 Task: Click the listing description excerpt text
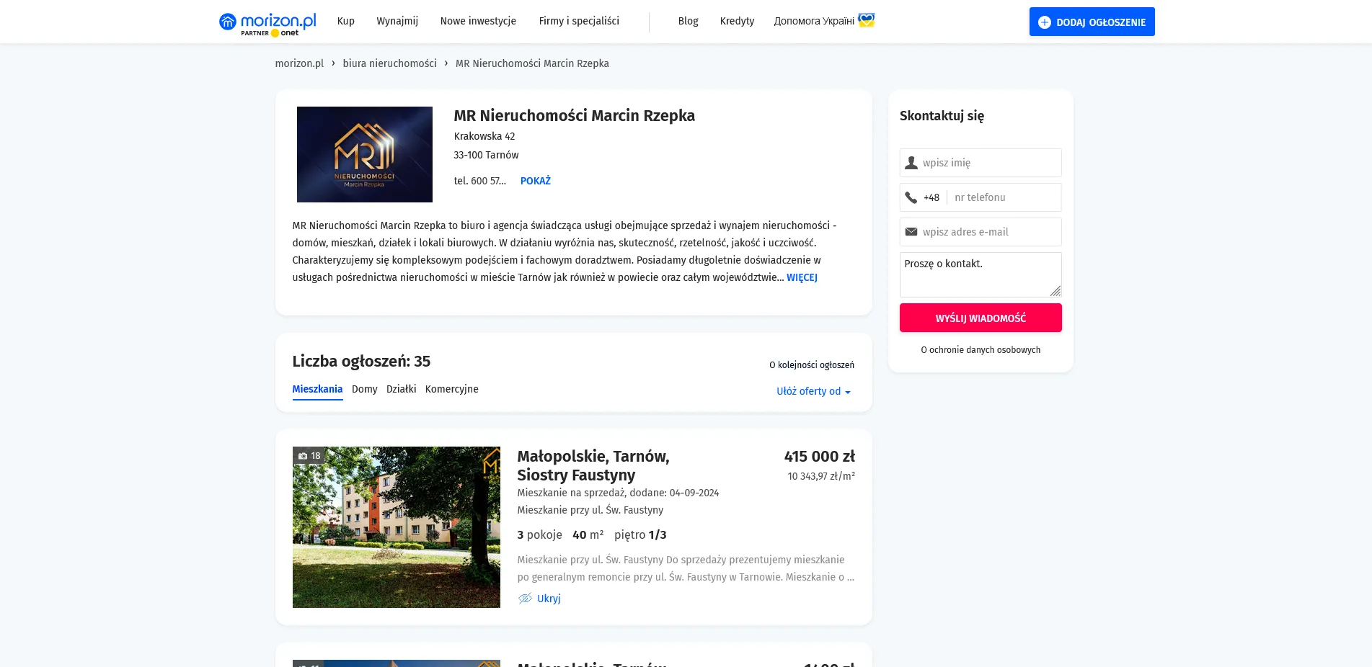(686, 568)
